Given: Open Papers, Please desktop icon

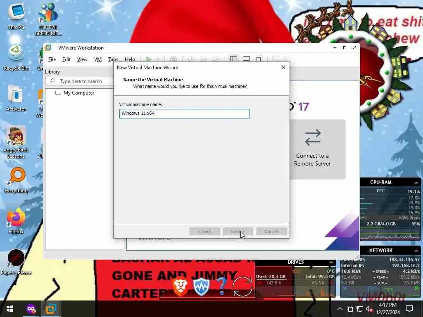Looking at the screenshot, I should pyautogui.click(x=16, y=262).
